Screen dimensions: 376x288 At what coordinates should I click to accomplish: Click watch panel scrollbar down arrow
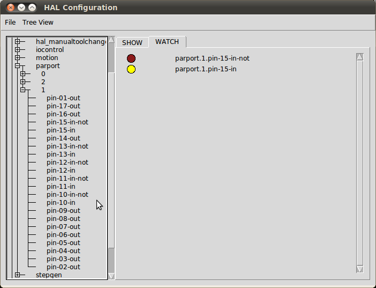click(x=360, y=269)
